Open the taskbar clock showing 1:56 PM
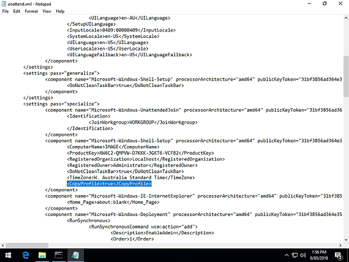349x262 pixels. 319,255
